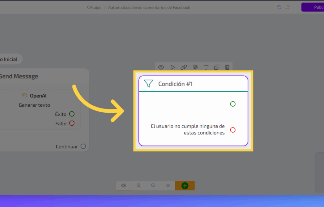Toggle the eye icon above the condition node
Viewport: 324px width, 207px height.
coord(161,67)
